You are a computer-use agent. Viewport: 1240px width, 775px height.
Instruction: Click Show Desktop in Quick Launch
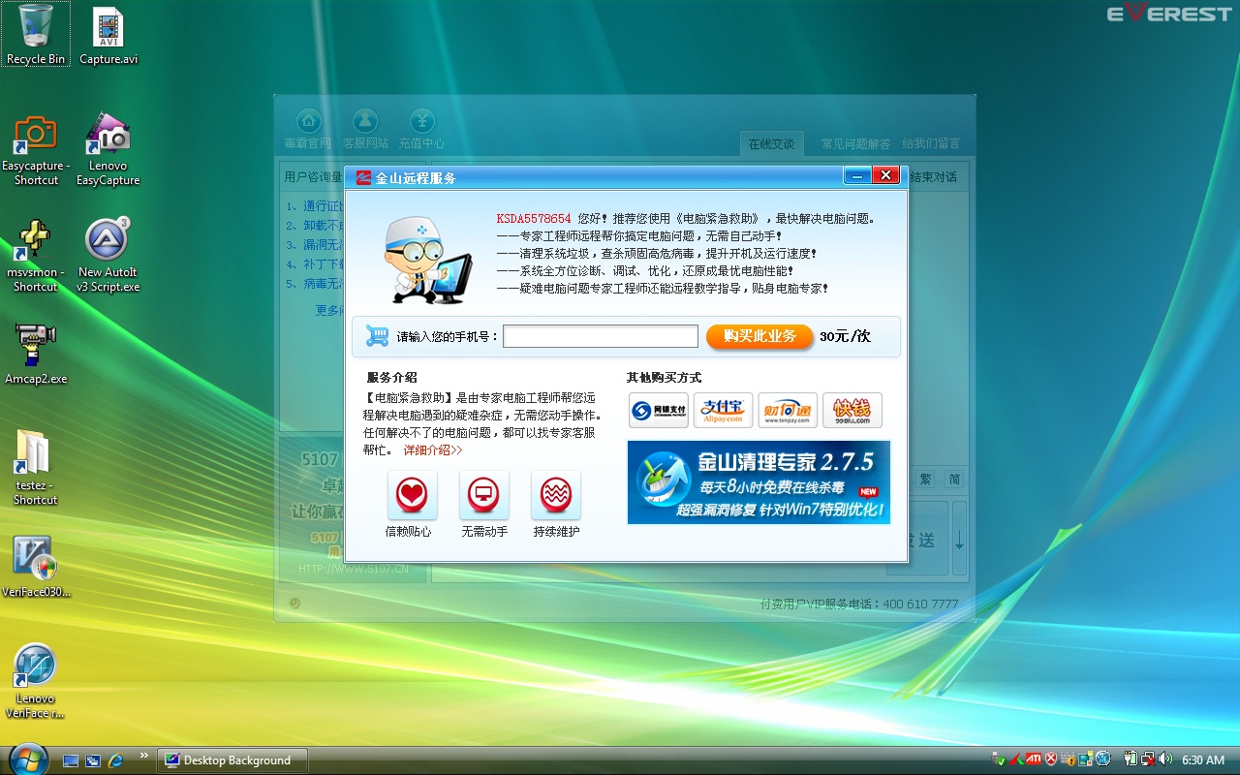tap(71, 760)
